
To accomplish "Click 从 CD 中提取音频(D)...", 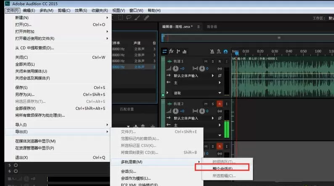I will click(58, 48).
